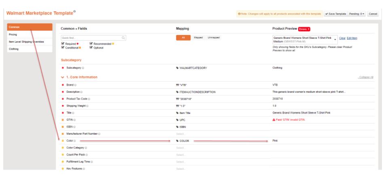Click the info icon beside Subcategory

click(83, 68)
